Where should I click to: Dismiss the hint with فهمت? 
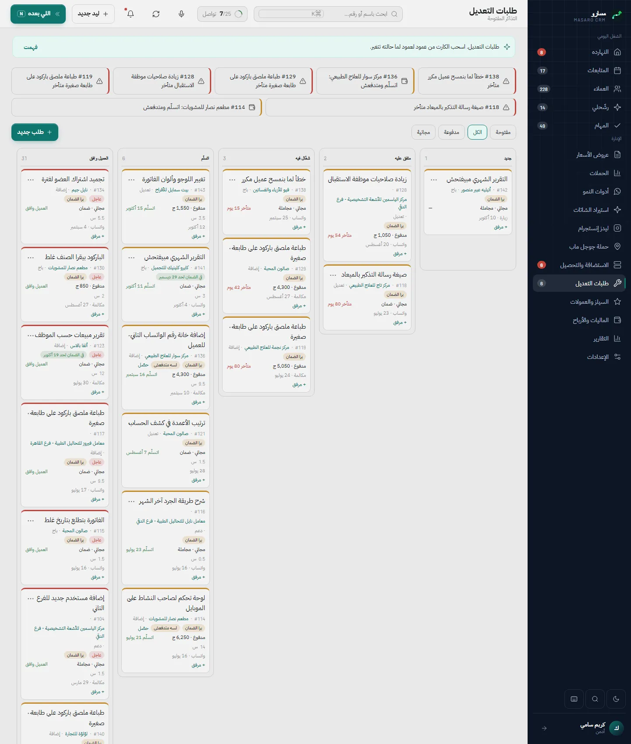[31, 47]
